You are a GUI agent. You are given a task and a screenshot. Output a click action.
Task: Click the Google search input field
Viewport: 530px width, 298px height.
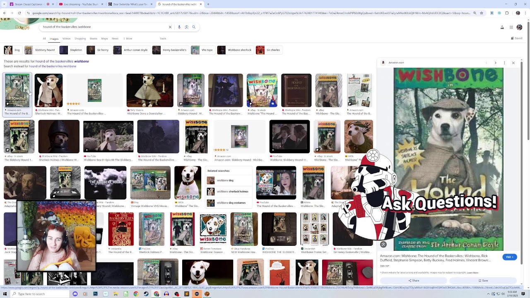tap(104, 27)
